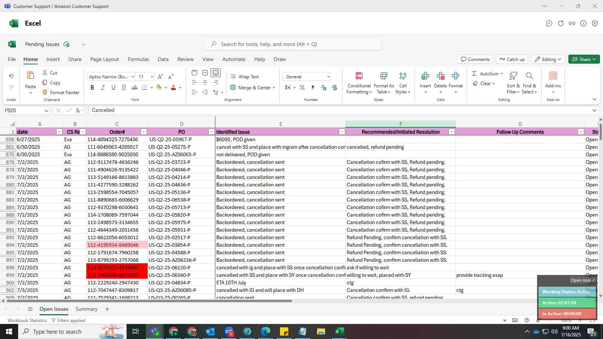Open the Insert ribbon tab
Image resolution: width=603 pixels, height=339 pixels.
point(53,59)
